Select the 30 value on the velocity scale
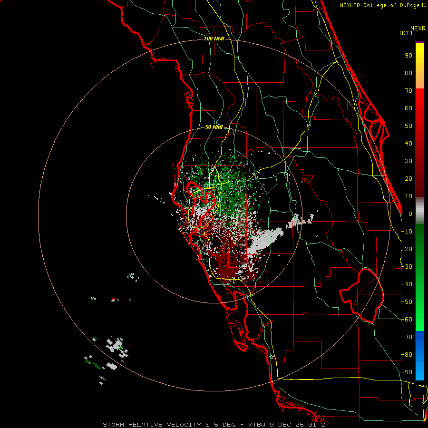428x428 pixels. 409,161
